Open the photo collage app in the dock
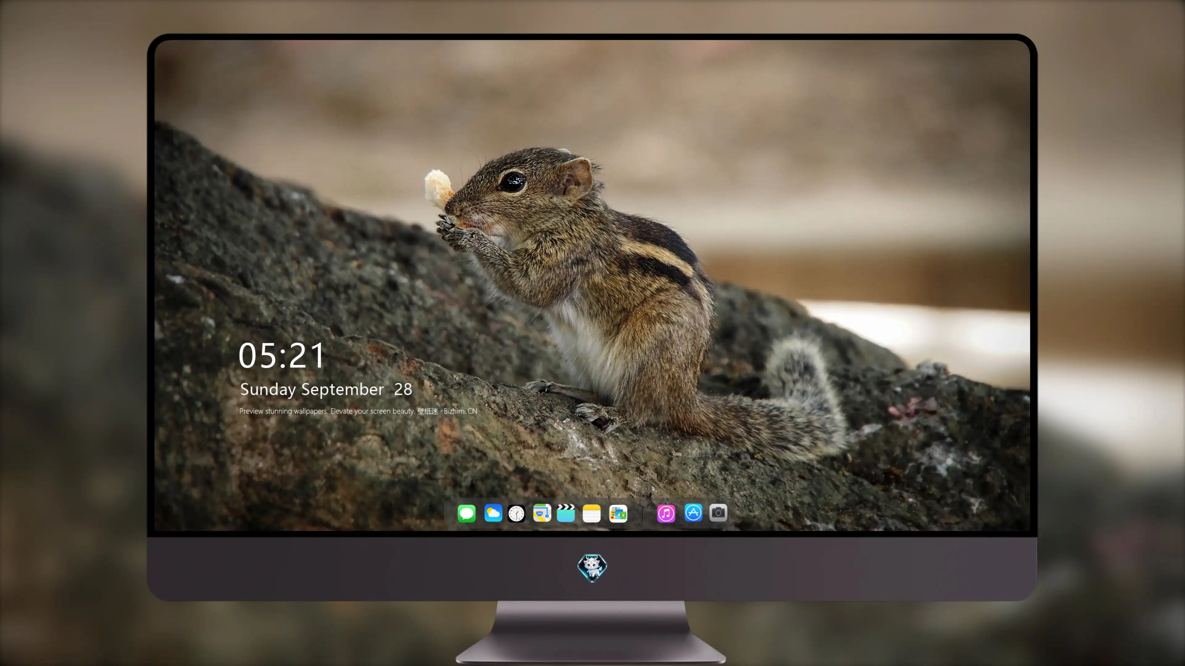 coord(618,513)
